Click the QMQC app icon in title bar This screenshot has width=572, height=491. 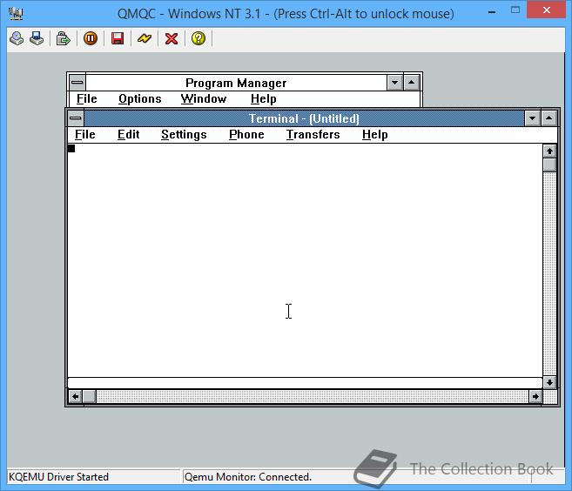[x=16, y=14]
